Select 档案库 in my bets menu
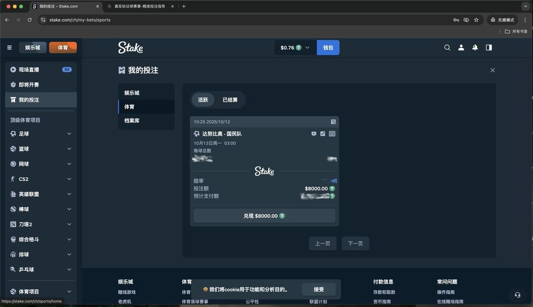 pyautogui.click(x=146, y=121)
